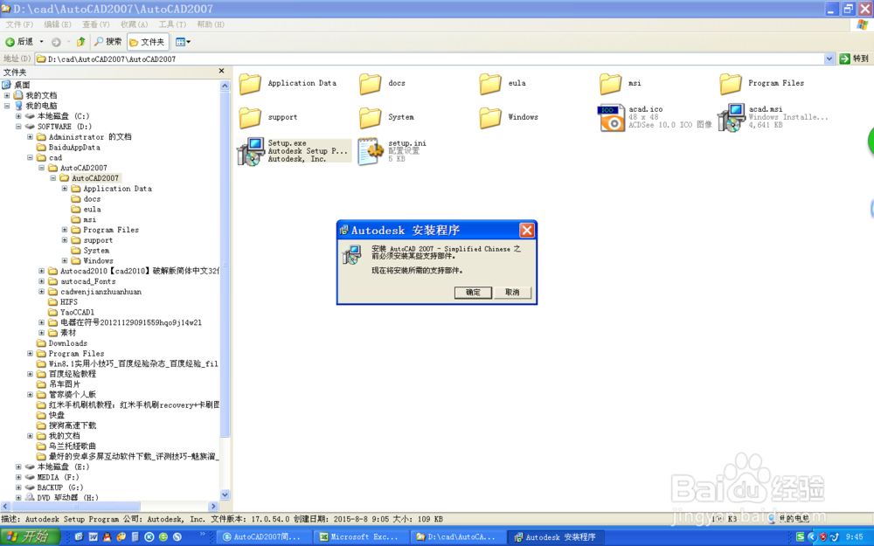This screenshot has height=546, width=874.
Task: Click the 取消 button in Autodesk dialog
Action: point(512,293)
